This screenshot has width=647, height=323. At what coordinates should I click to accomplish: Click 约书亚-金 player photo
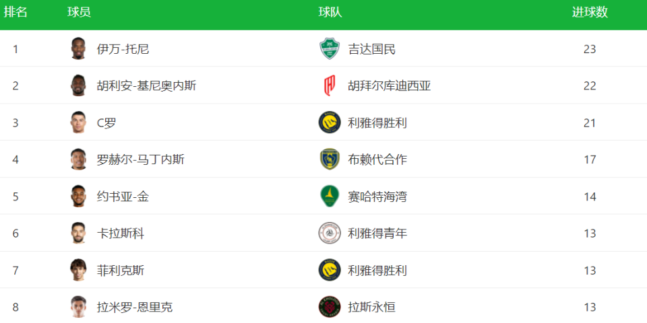click(x=78, y=196)
